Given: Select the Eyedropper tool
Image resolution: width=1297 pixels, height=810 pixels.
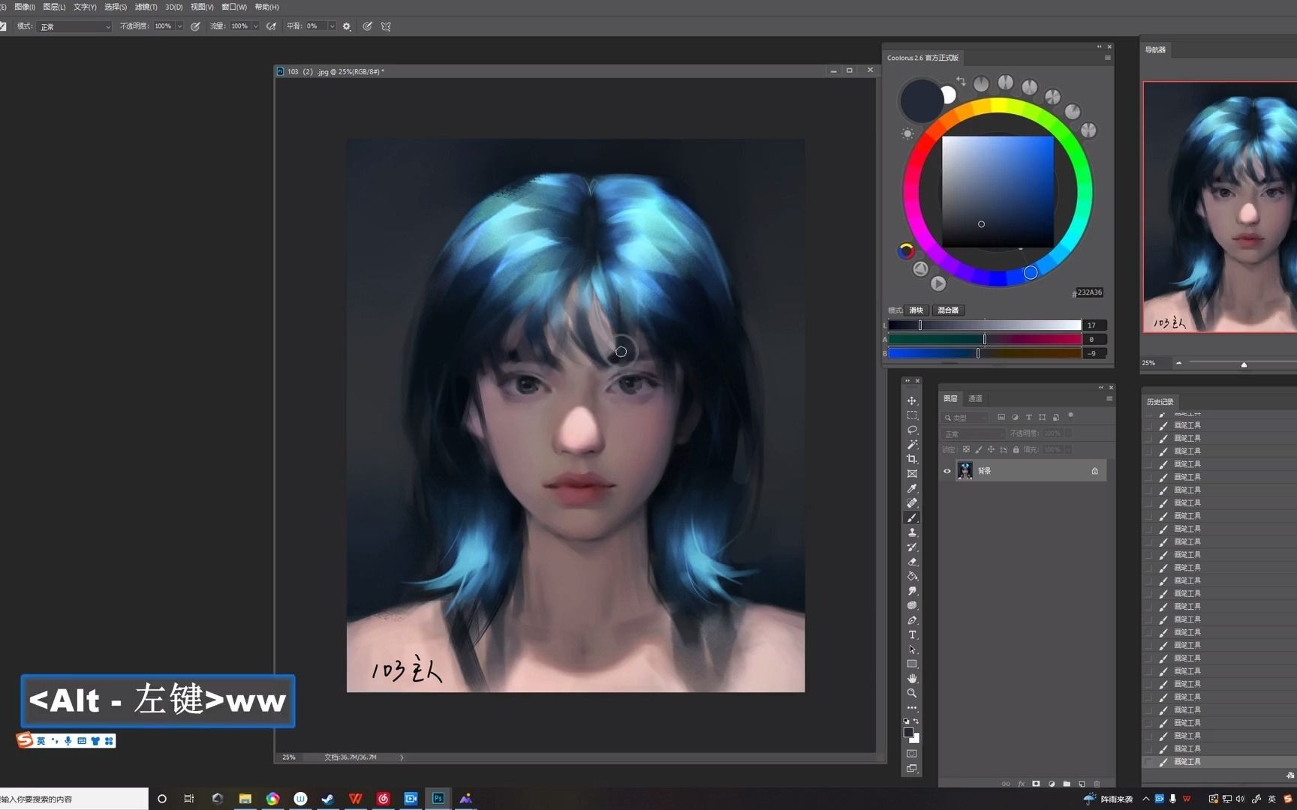Looking at the screenshot, I should pyautogui.click(x=912, y=488).
